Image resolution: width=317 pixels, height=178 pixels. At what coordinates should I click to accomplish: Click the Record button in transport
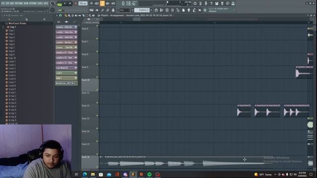[x=76, y=3]
